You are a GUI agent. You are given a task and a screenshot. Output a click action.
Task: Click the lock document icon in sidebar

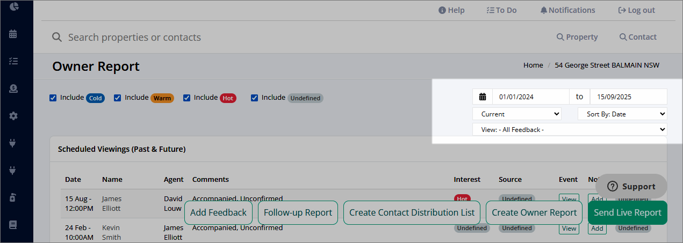click(x=13, y=197)
